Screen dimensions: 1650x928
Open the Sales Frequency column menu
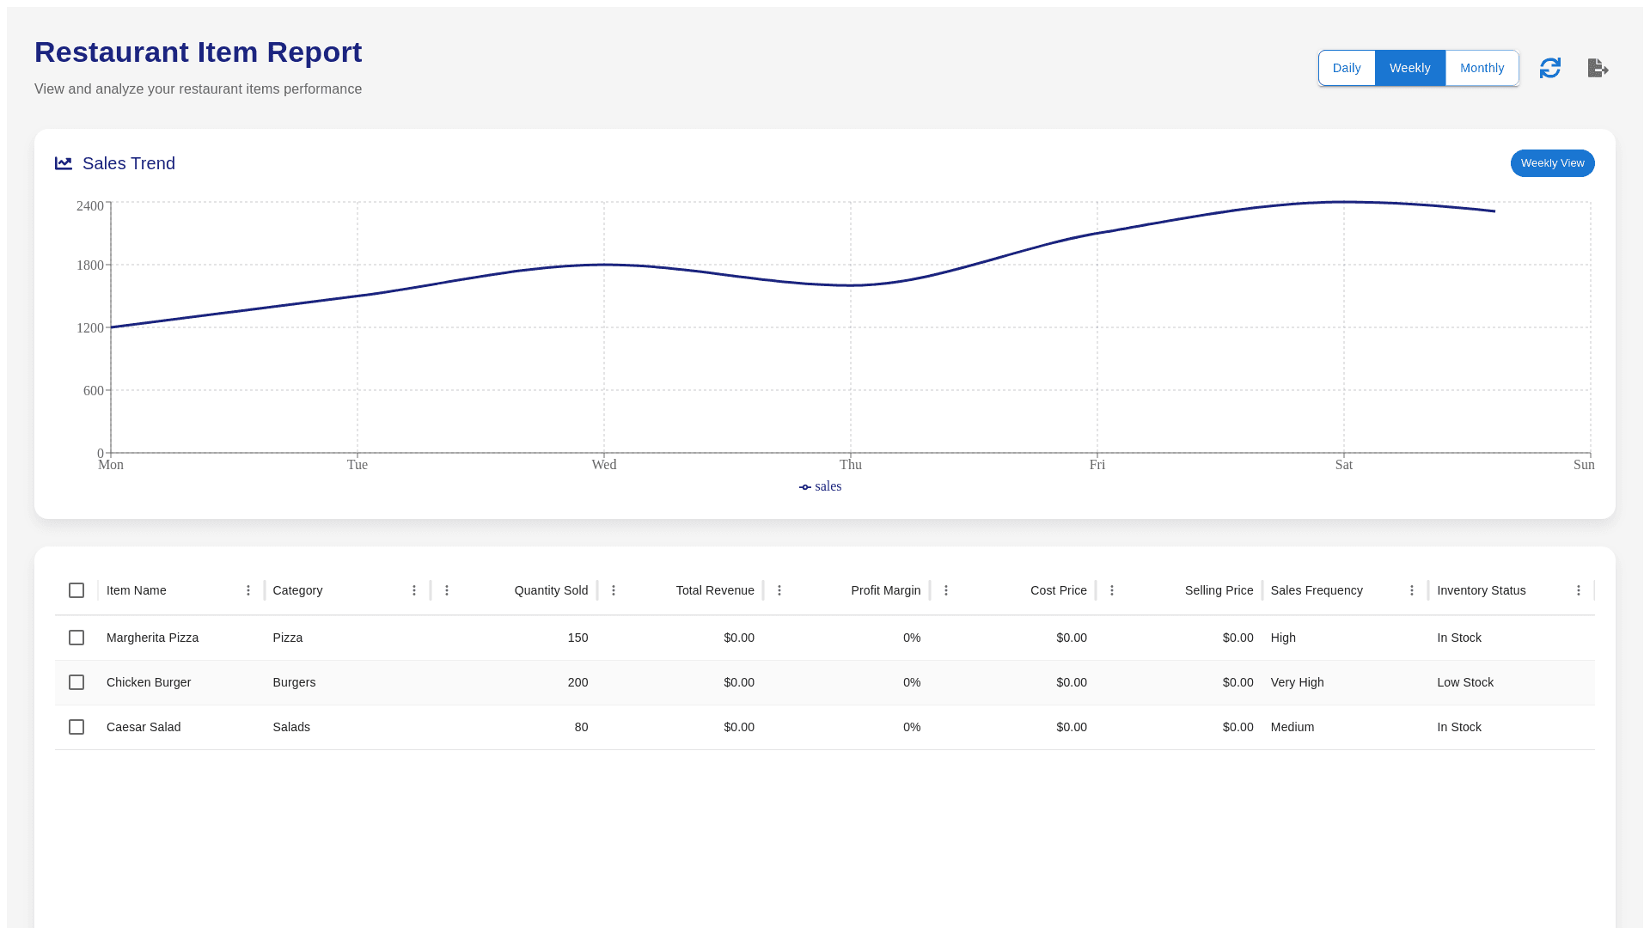pos(1412,590)
